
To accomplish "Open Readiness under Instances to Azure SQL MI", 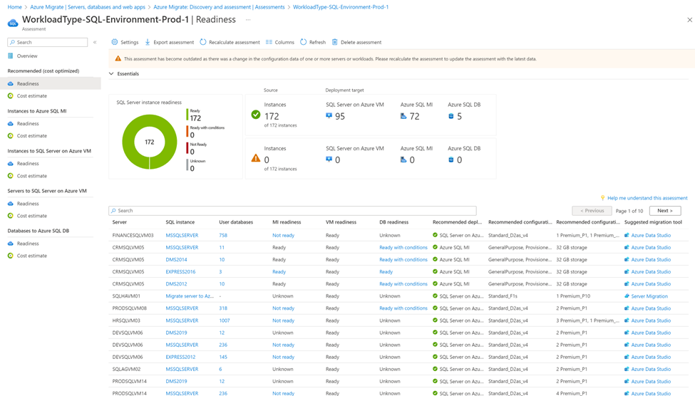I will (x=28, y=124).
